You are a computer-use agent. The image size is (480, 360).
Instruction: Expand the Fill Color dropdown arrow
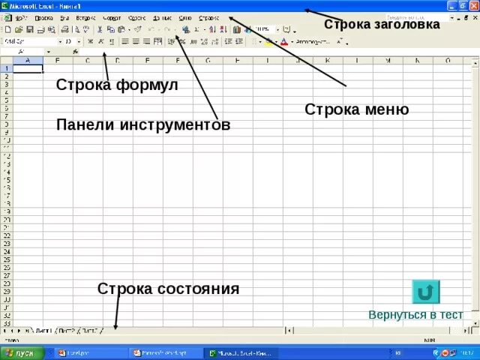(276, 42)
